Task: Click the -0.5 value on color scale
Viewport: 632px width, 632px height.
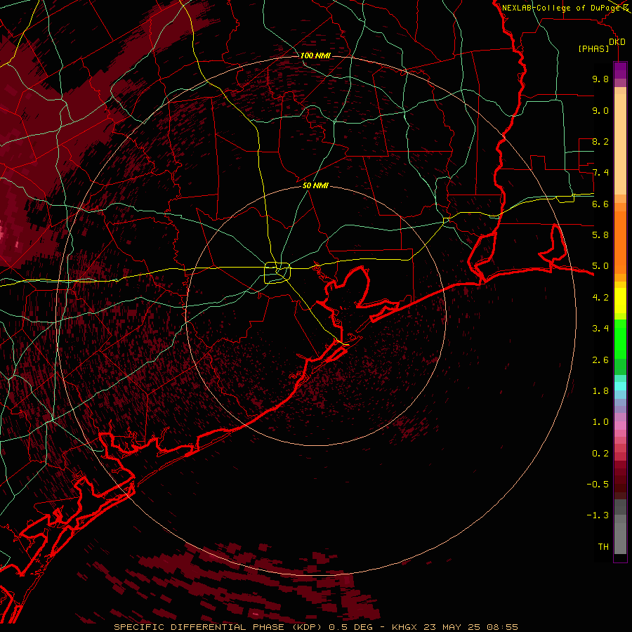Action: 598,485
